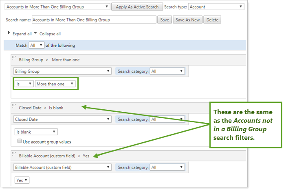Click drag handle icon beside Billing Group filter
This screenshot has height=191, width=286.
(14, 59)
